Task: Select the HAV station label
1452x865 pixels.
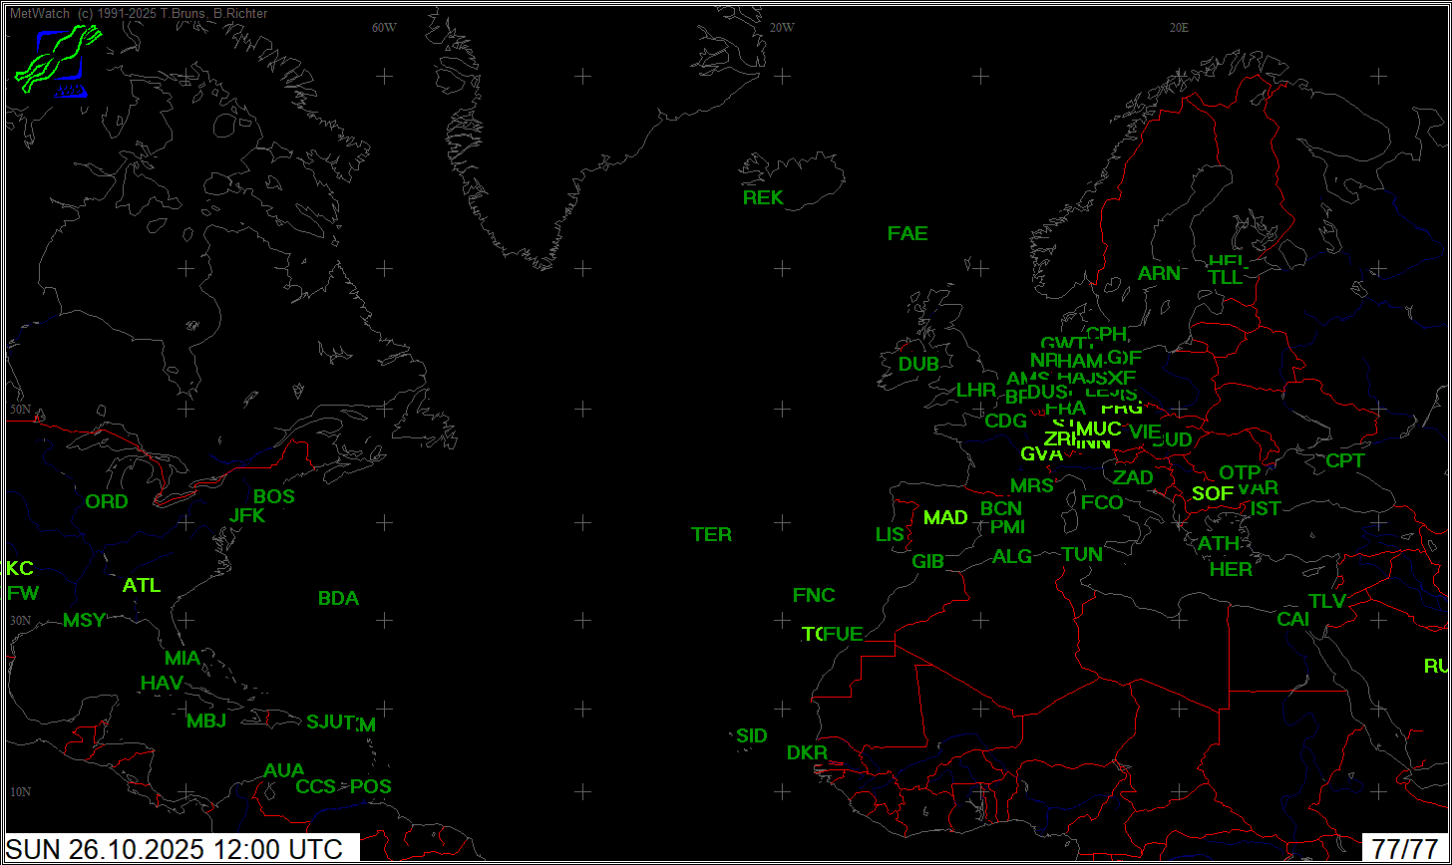Action: pyautogui.click(x=162, y=684)
